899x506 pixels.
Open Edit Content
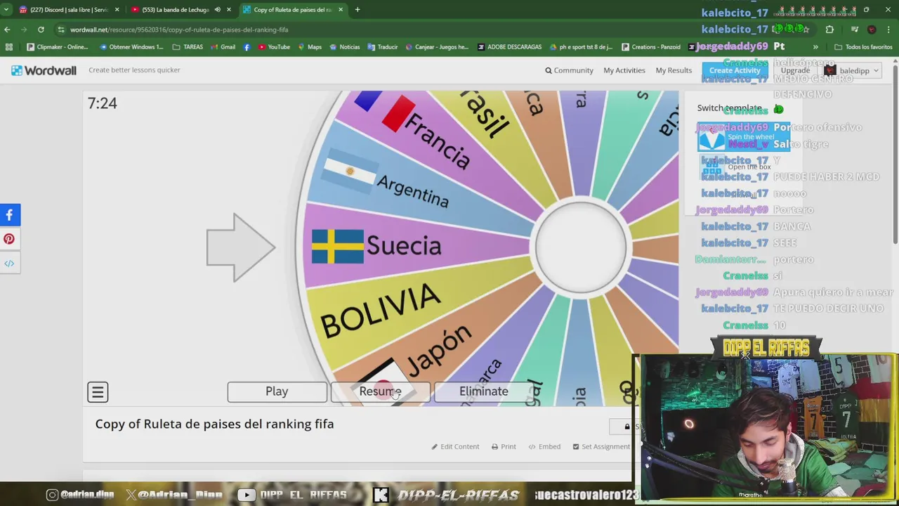click(455, 446)
